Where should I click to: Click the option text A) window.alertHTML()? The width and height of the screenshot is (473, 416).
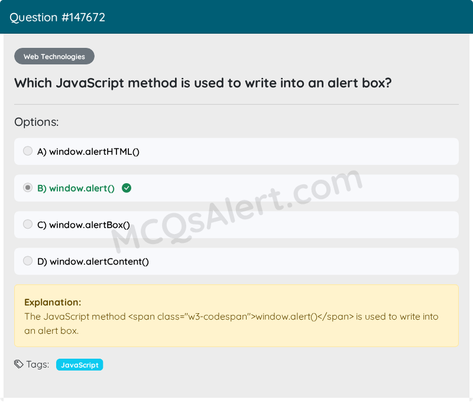(88, 152)
